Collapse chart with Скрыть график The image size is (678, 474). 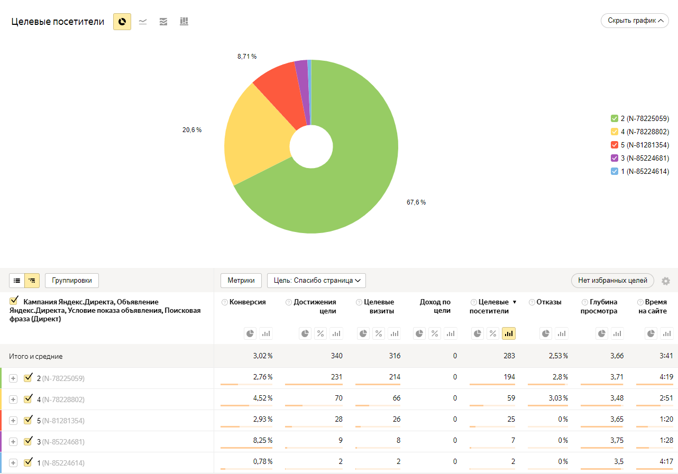pos(635,21)
